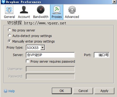Open the Advanced gear icon
The height and width of the screenshot is (97, 117).
(x=72, y=10)
